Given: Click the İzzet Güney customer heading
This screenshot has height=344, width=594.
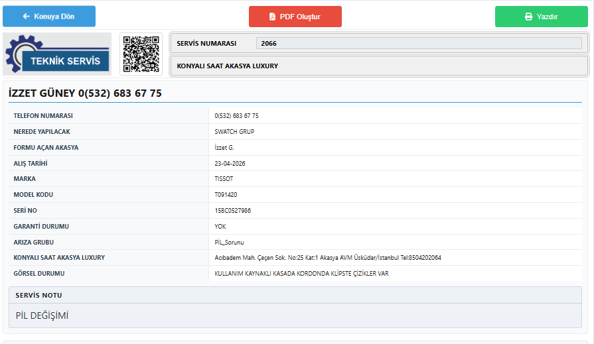Looking at the screenshot, I should click(85, 93).
